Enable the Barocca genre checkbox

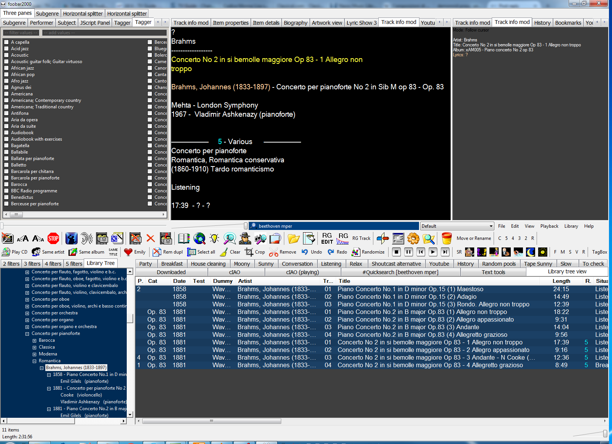(x=6, y=184)
